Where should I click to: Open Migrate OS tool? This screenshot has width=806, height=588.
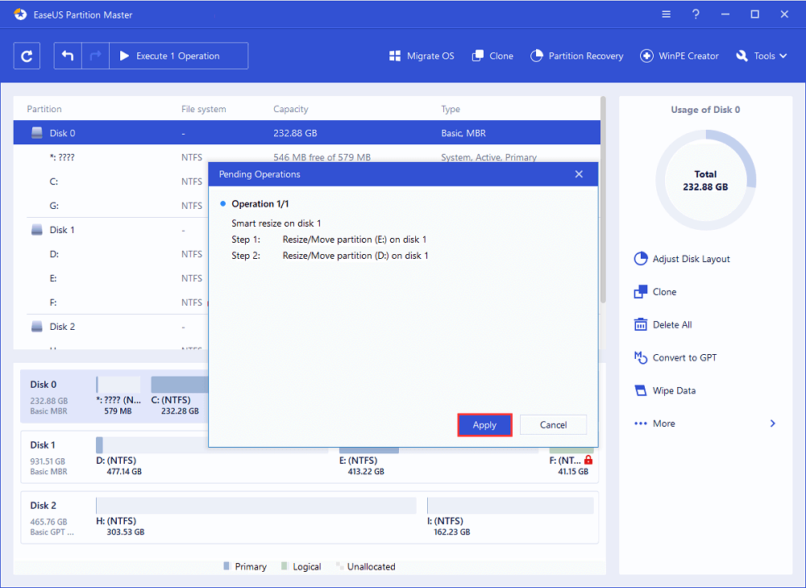pos(422,56)
